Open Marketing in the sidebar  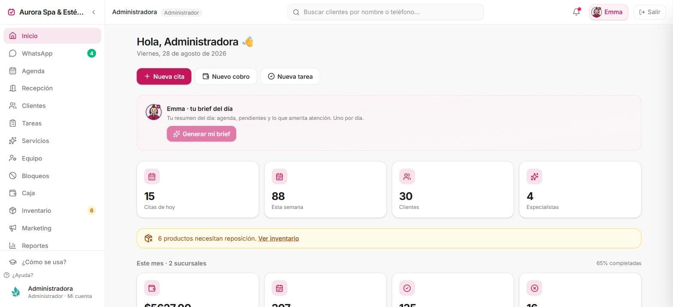point(52,228)
